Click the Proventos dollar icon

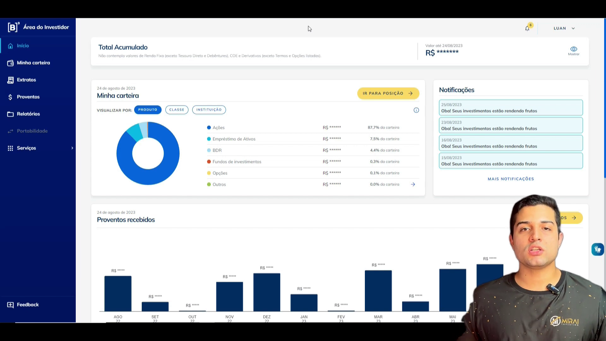(x=10, y=97)
